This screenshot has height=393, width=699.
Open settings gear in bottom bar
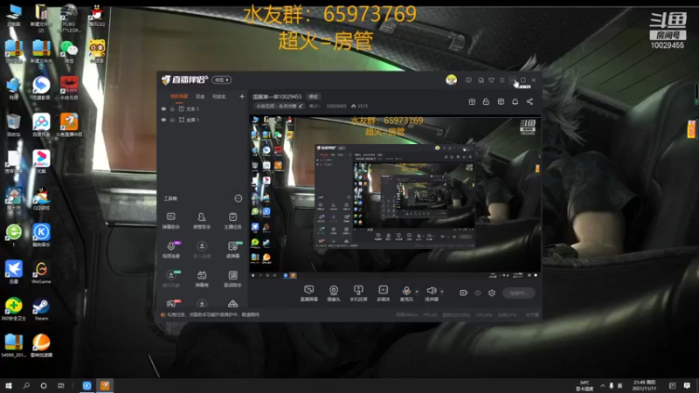pyautogui.click(x=492, y=293)
